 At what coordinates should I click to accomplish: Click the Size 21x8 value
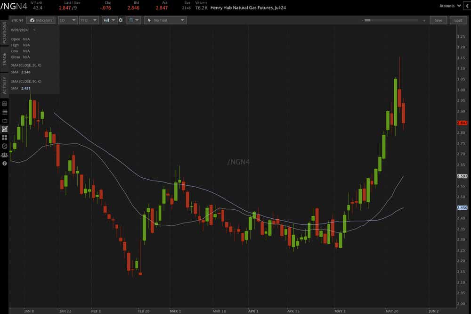pyautogui.click(x=186, y=8)
